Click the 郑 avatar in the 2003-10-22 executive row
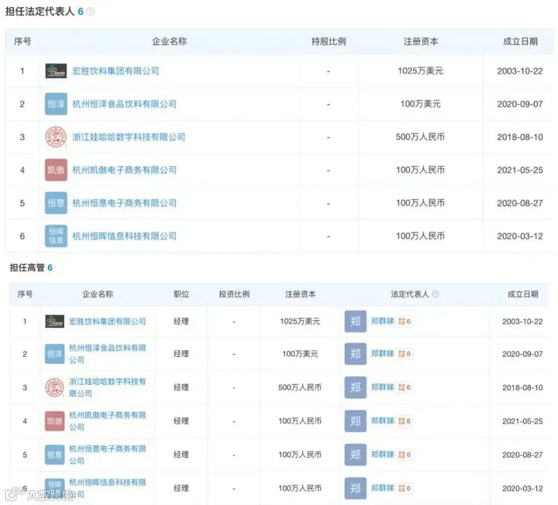The height and width of the screenshot is (505, 558). pos(355,321)
